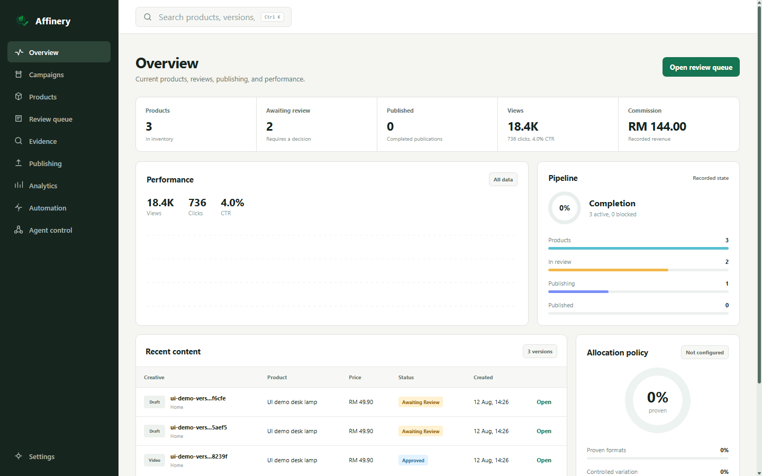The image size is (762, 476).
Task: Click the 736 Clicks value
Action: tap(197, 203)
